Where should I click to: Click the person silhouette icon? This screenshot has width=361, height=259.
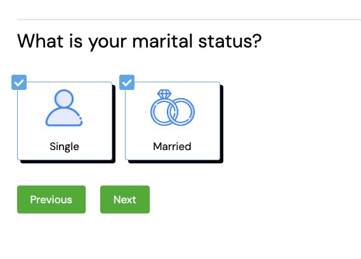tap(64, 108)
